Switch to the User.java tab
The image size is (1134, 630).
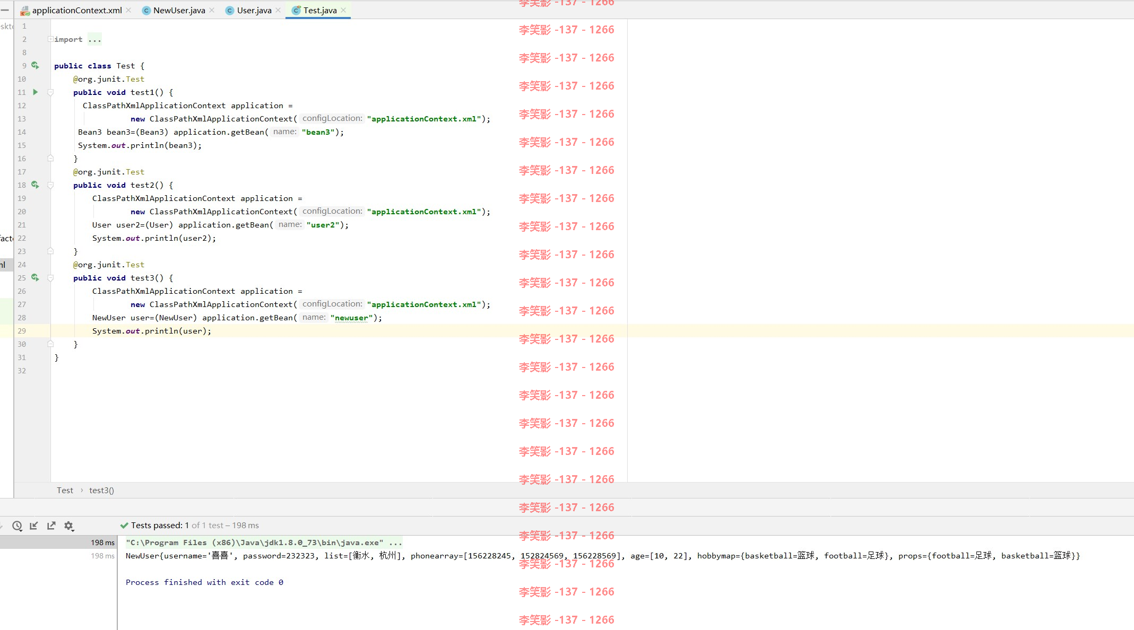pyautogui.click(x=254, y=10)
